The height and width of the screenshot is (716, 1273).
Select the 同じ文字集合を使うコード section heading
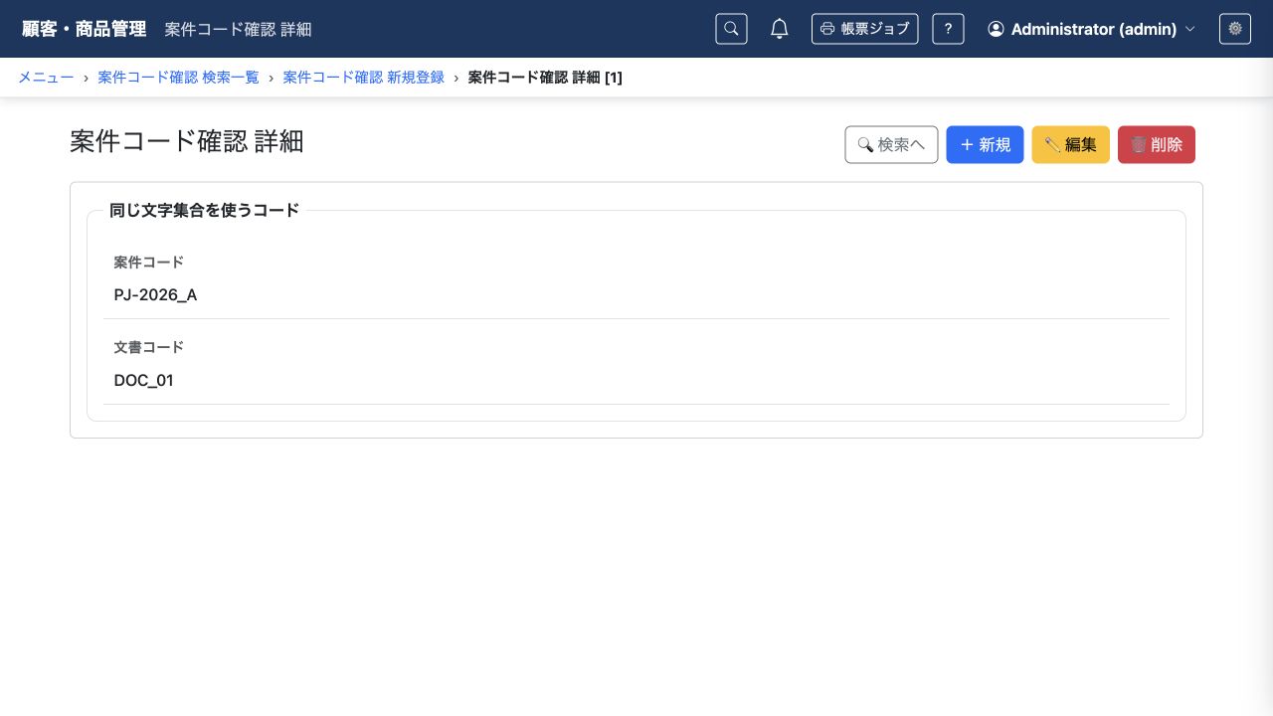(x=204, y=210)
